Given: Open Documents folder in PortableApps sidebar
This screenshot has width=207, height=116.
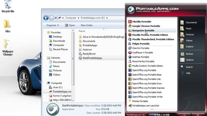Looking at the screenshot, I should click(189, 23).
